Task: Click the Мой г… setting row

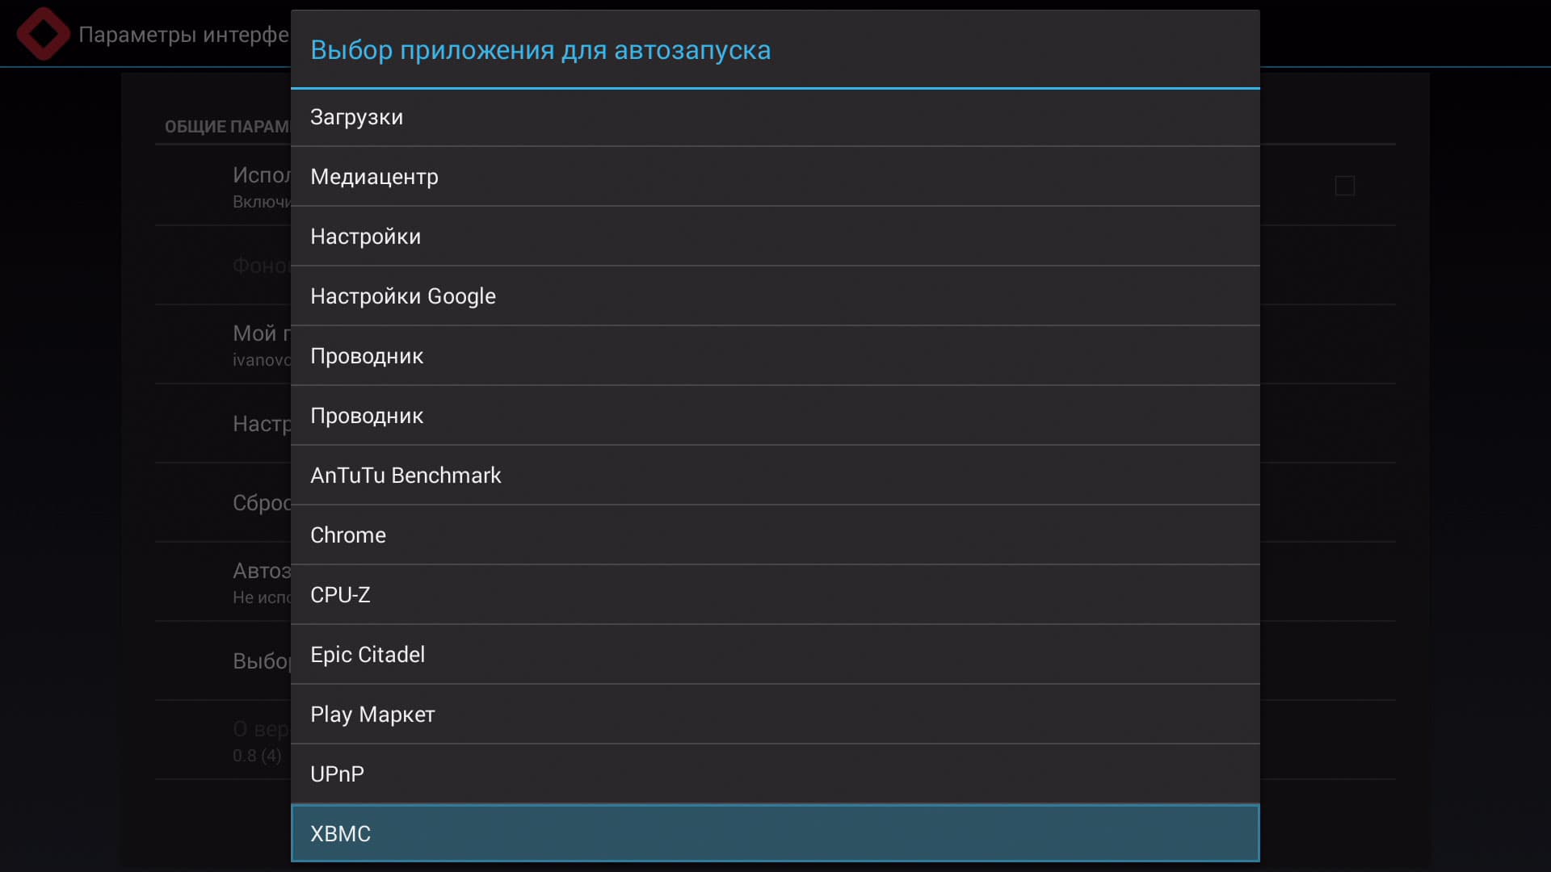Action: pyautogui.click(x=260, y=344)
